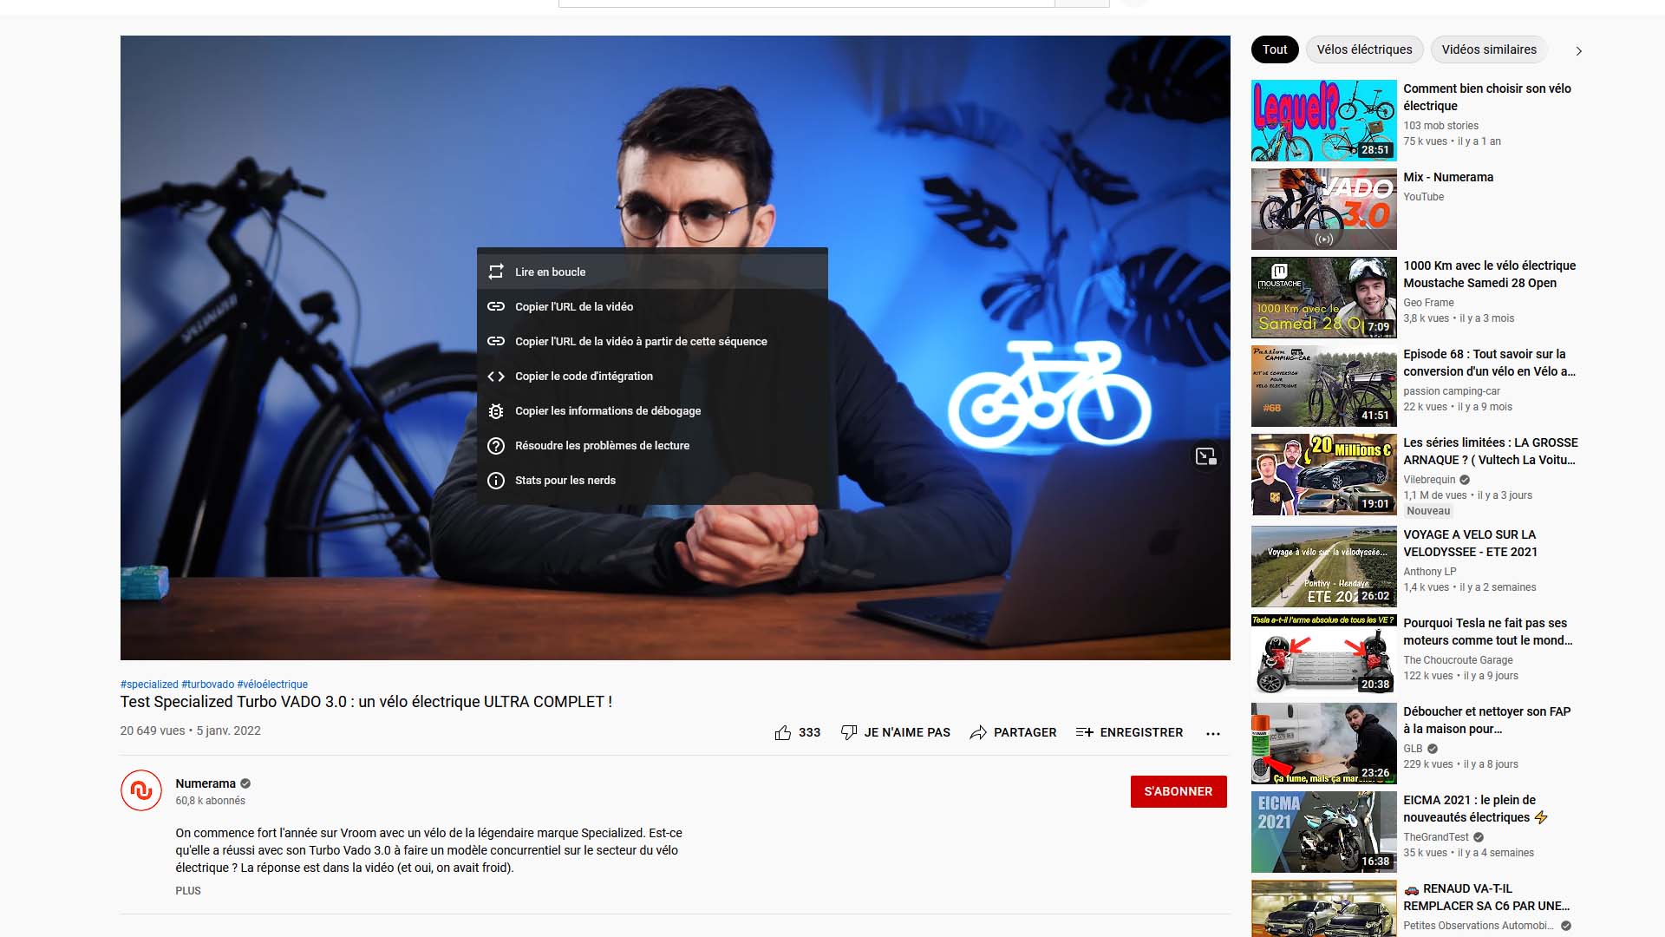Click 'The Choucroute Garage' channel name
Image resolution: width=1665 pixels, height=937 pixels.
pyautogui.click(x=1458, y=660)
